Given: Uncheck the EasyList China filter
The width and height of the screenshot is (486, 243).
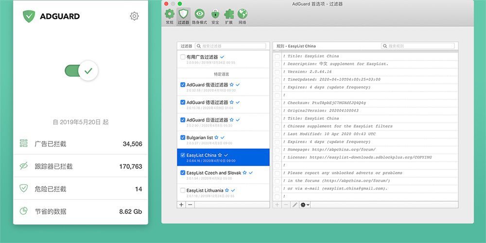Looking at the screenshot, I should coord(183,155).
